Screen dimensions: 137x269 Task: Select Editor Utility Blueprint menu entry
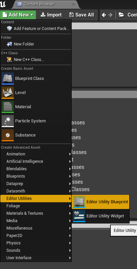click(x=101, y=202)
